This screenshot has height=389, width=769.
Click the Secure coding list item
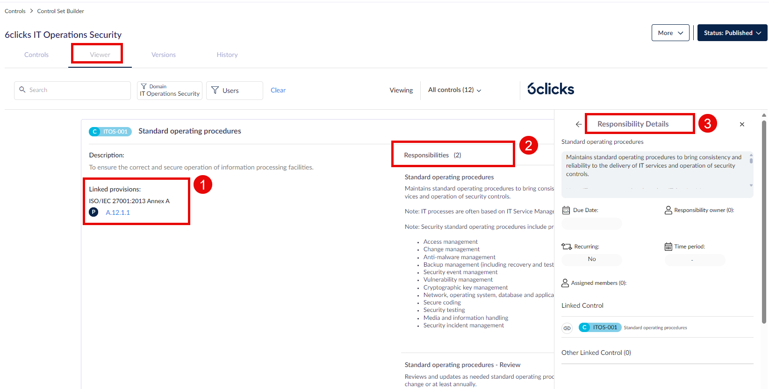click(442, 303)
